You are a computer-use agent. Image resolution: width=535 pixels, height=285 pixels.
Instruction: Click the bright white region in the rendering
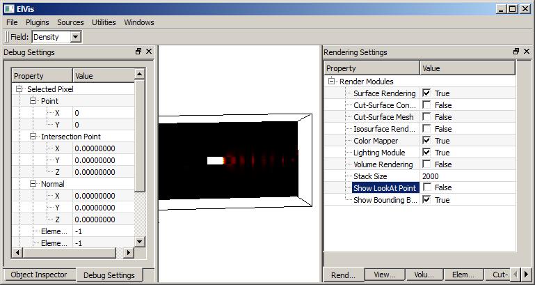pos(215,160)
